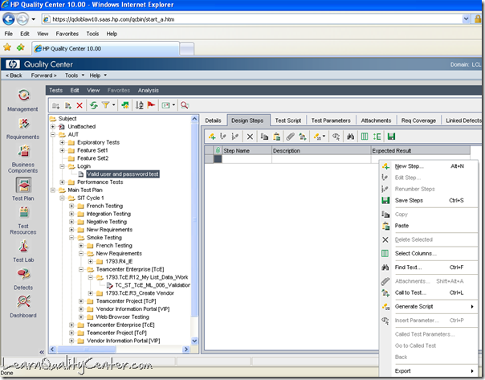
Task: Expand the Unattached tree node
Action: click(x=53, y=127)
